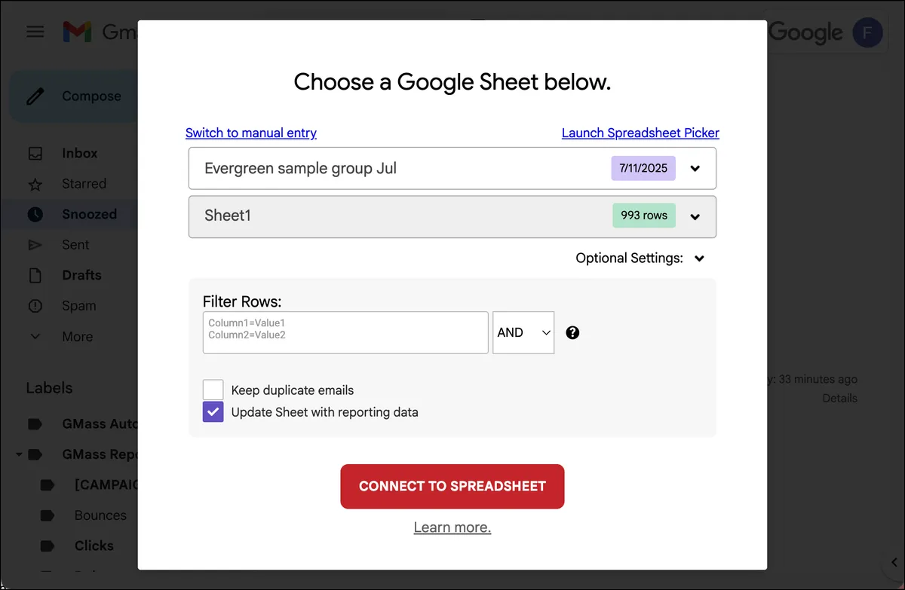Open the Inbox folder
Image resolution: width=905 pixels, height=590 pixels.
80,153
